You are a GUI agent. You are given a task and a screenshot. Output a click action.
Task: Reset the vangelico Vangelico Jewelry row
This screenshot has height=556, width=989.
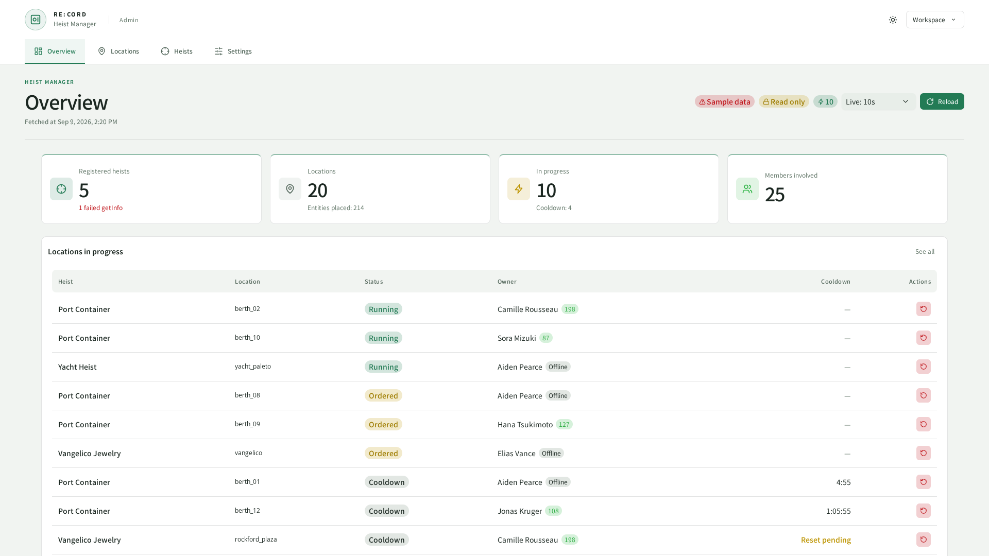pos(924,453)
